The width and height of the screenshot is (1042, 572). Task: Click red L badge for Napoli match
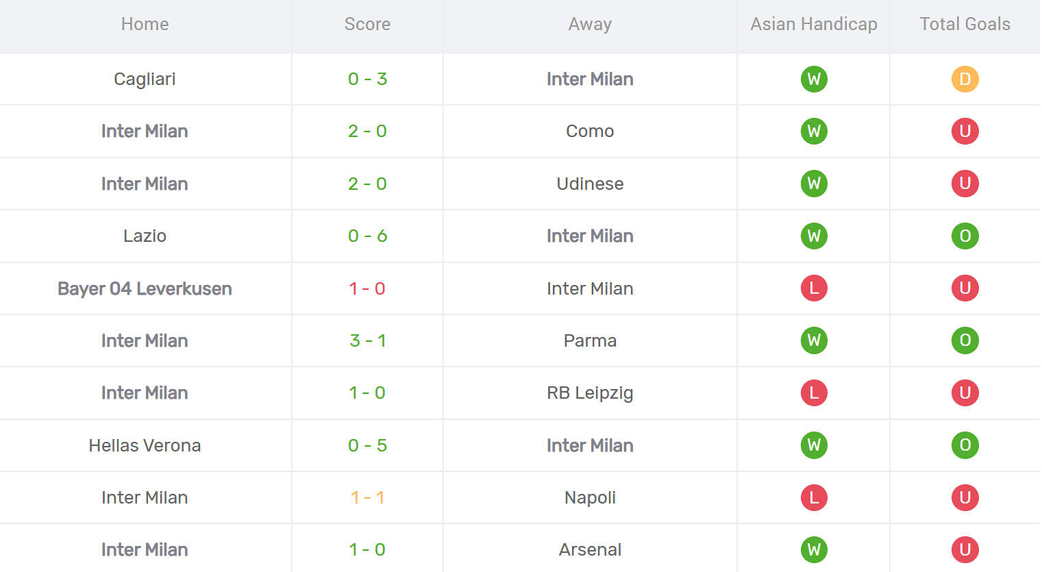(x=814, y=497)
